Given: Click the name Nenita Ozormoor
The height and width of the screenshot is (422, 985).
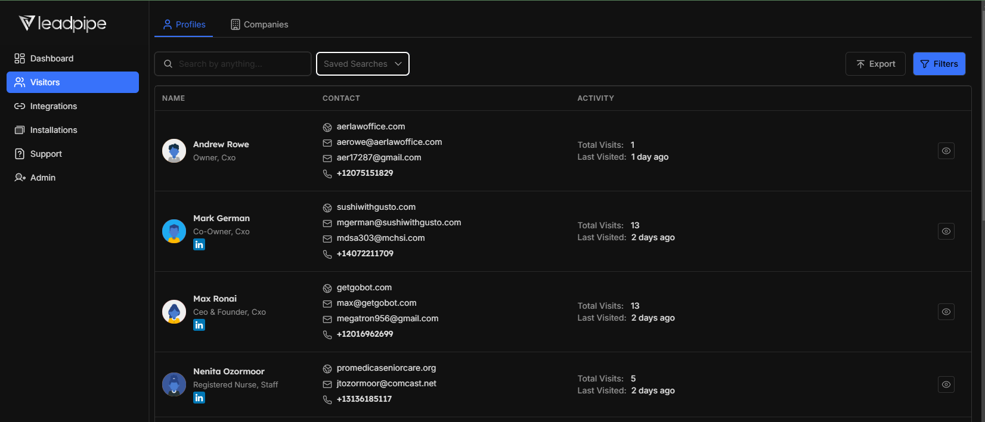Looking at the screenshot, I should click(x=229, y=371).
